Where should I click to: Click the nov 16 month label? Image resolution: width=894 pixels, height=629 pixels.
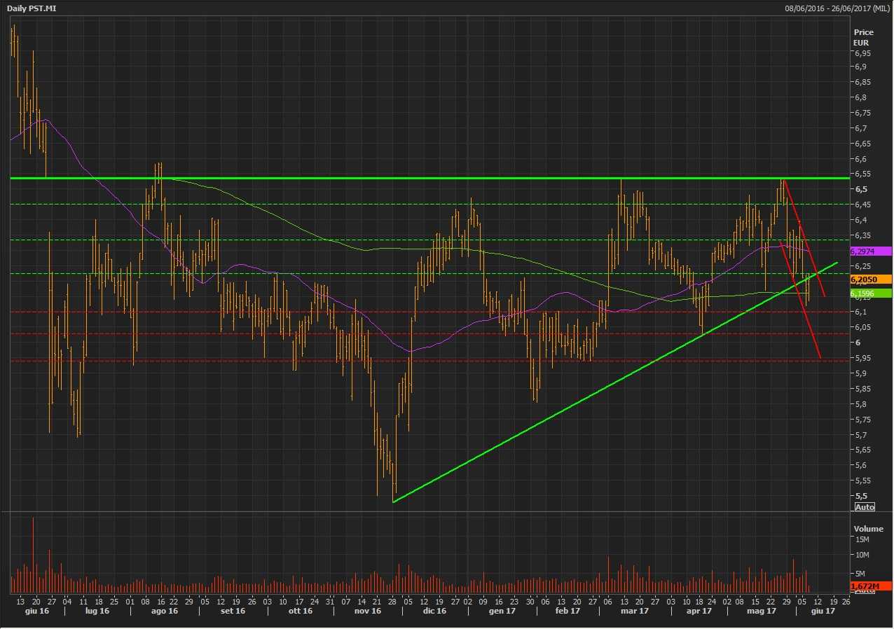(367, 611)
